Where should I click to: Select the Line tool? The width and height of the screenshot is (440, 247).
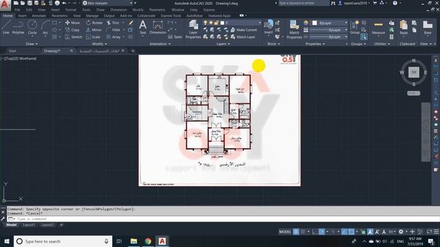tap(6, 27)
